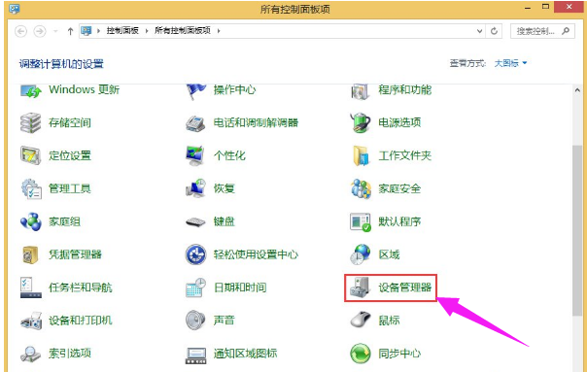The height and width of the screenshot is (372, 587).
Task: Open the 键盘 keyboard icon
Action: 195,222
